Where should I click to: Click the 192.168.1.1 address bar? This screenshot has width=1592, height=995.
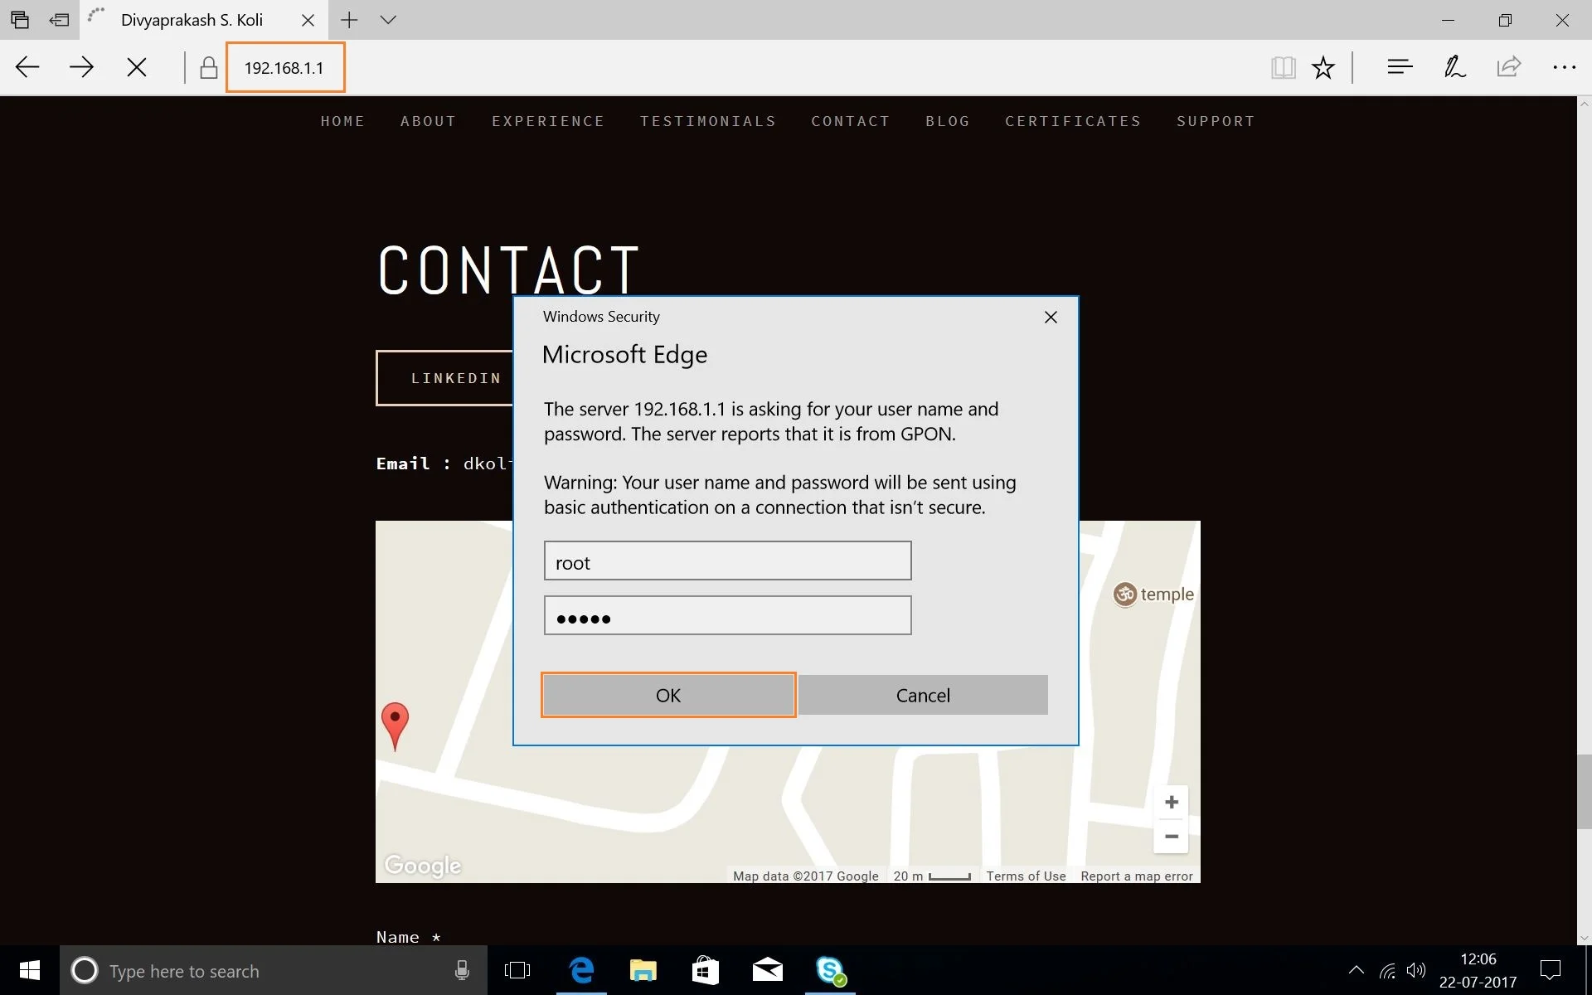coord(285,67)
